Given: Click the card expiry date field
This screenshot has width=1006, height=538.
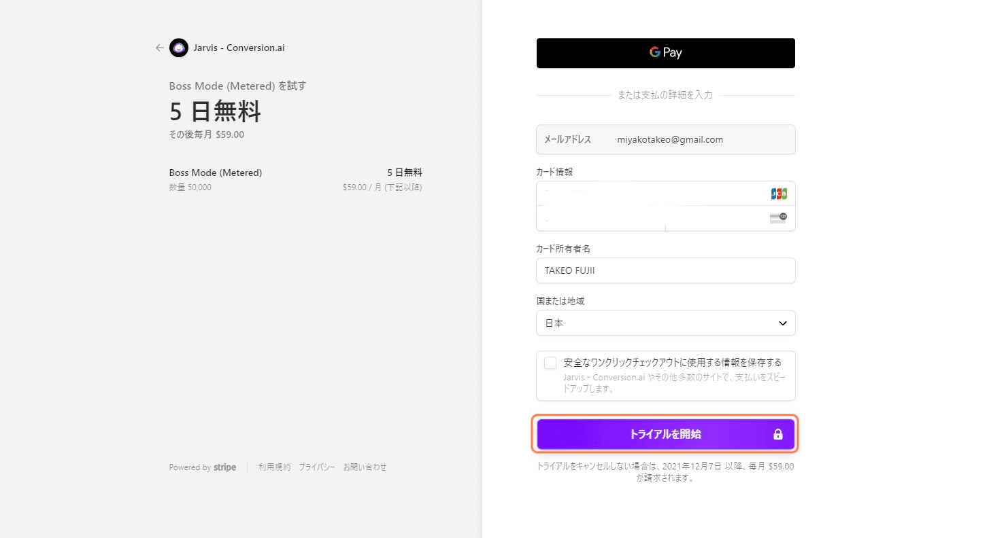Looking at the screenshot, I should pyautogui.click(x=600, y=219).
